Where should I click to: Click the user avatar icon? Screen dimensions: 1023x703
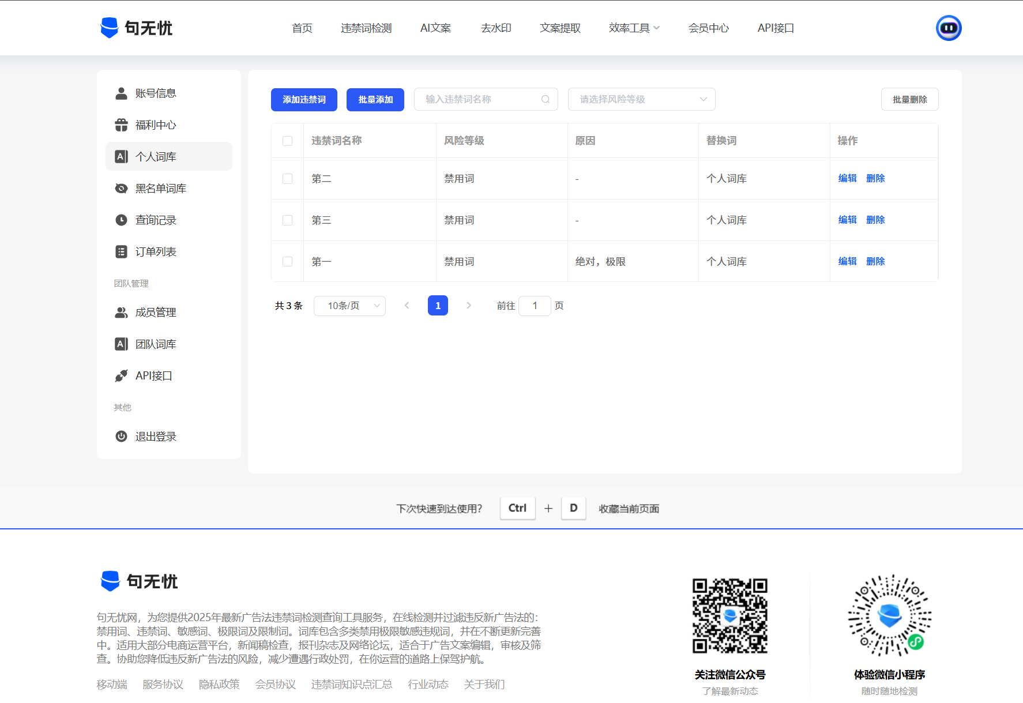click(x=948, y=28)
